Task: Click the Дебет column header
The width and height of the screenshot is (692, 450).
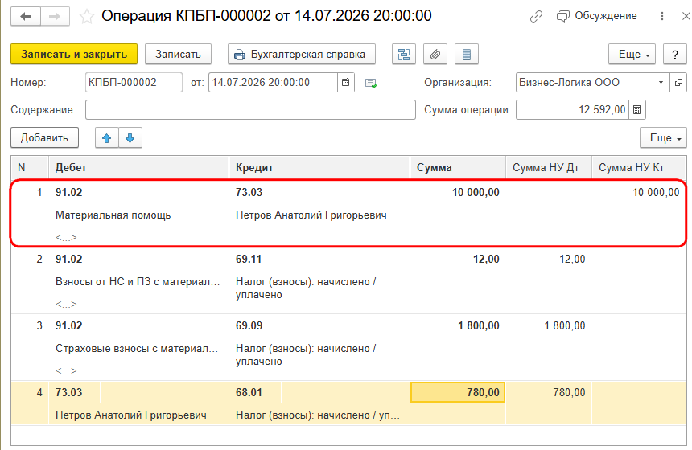Action: pyautogui.click(x=138, y=167)
